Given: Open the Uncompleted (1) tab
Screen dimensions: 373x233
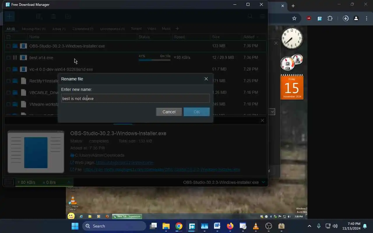Looking at the screenshot, I should (112, 29).
